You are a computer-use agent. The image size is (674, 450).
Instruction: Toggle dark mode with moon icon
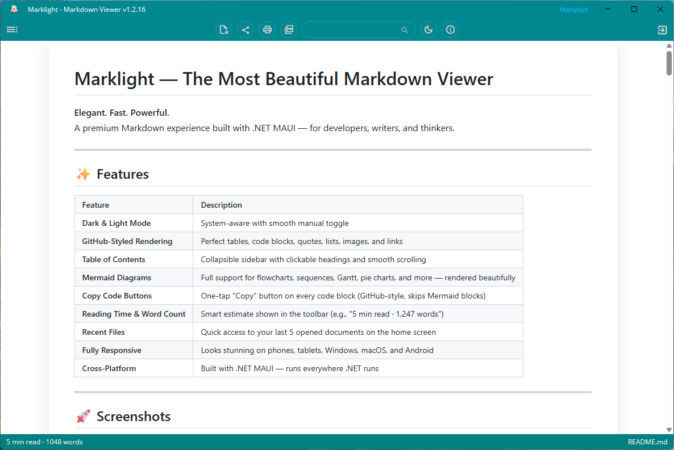(x=428, y=30)
